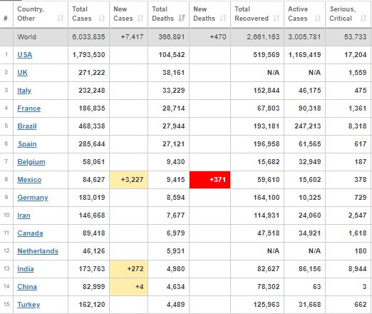Open the Turkey country link

point(29,305)
